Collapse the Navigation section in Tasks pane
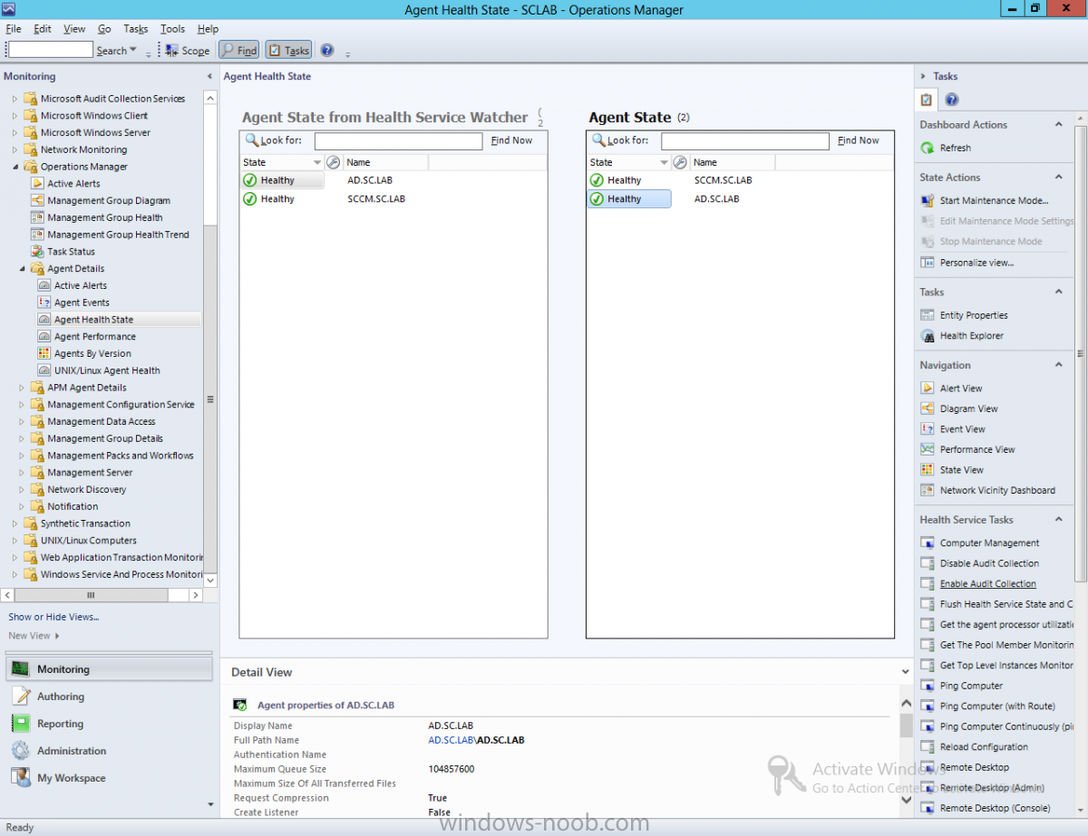This screenshot has width=1088, height=836. [x=1058, y=365]
